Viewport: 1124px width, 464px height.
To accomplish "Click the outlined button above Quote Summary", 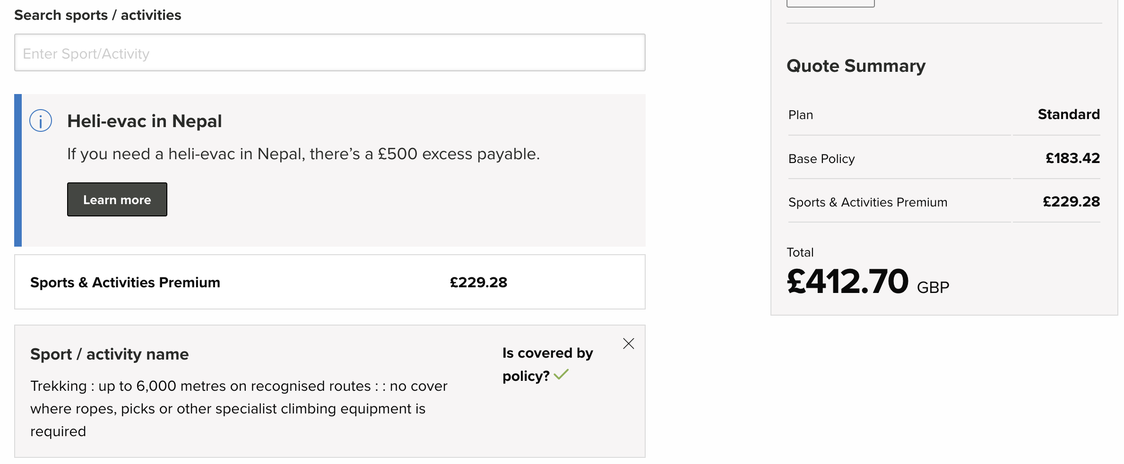I will [830, 3].
